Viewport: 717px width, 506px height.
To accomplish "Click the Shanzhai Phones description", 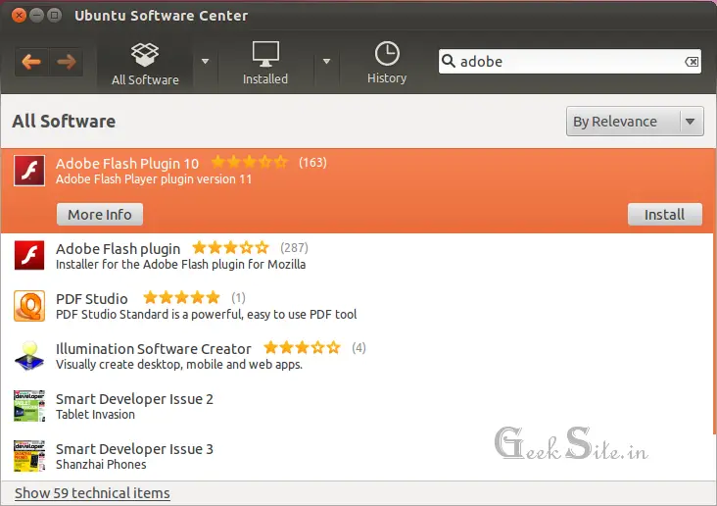I will tap(101, 465).
